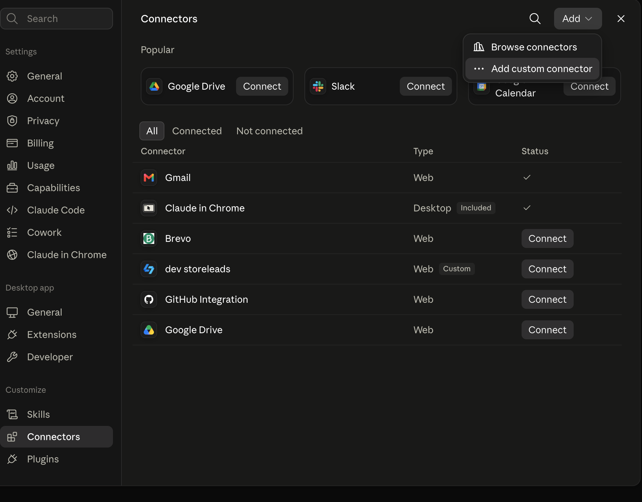The width and height of the screenshot is (642, 502).
Task: Open Claude Code brackets icon
Action: point(12,210)
